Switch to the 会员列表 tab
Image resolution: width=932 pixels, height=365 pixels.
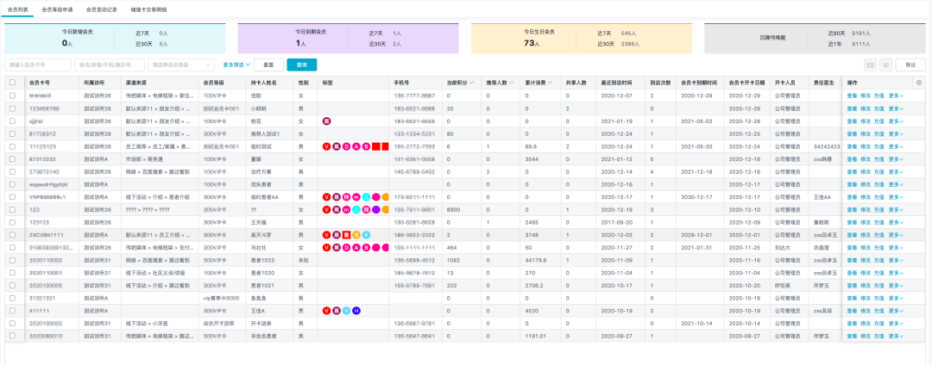point(18,10)
